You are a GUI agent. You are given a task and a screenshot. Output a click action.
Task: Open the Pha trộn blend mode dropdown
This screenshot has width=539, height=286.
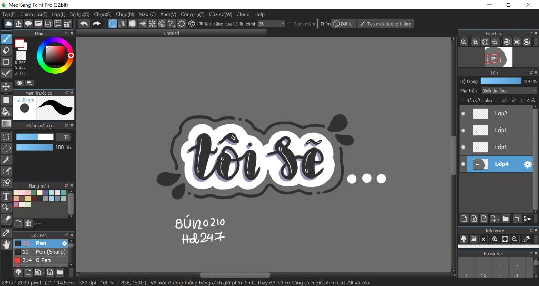509,91
